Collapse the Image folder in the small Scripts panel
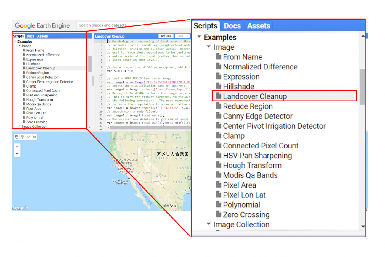Screen dimensions: 385x257 coord(20,46)
